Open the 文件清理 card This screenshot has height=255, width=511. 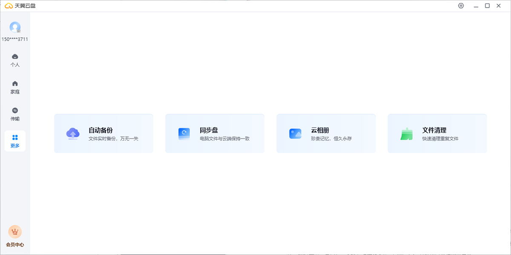pyautogui.click(x=437, y=133)
